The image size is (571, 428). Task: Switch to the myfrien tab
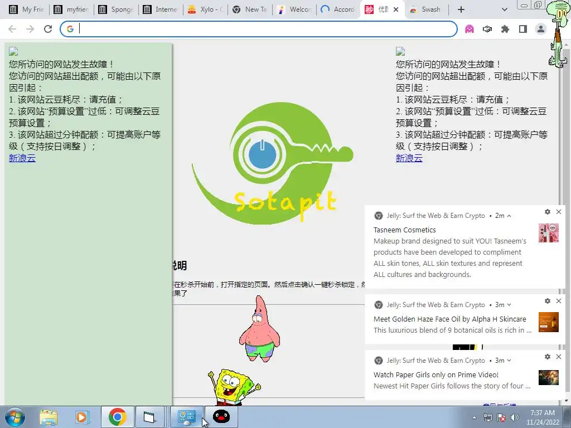[x=71, y=9]
